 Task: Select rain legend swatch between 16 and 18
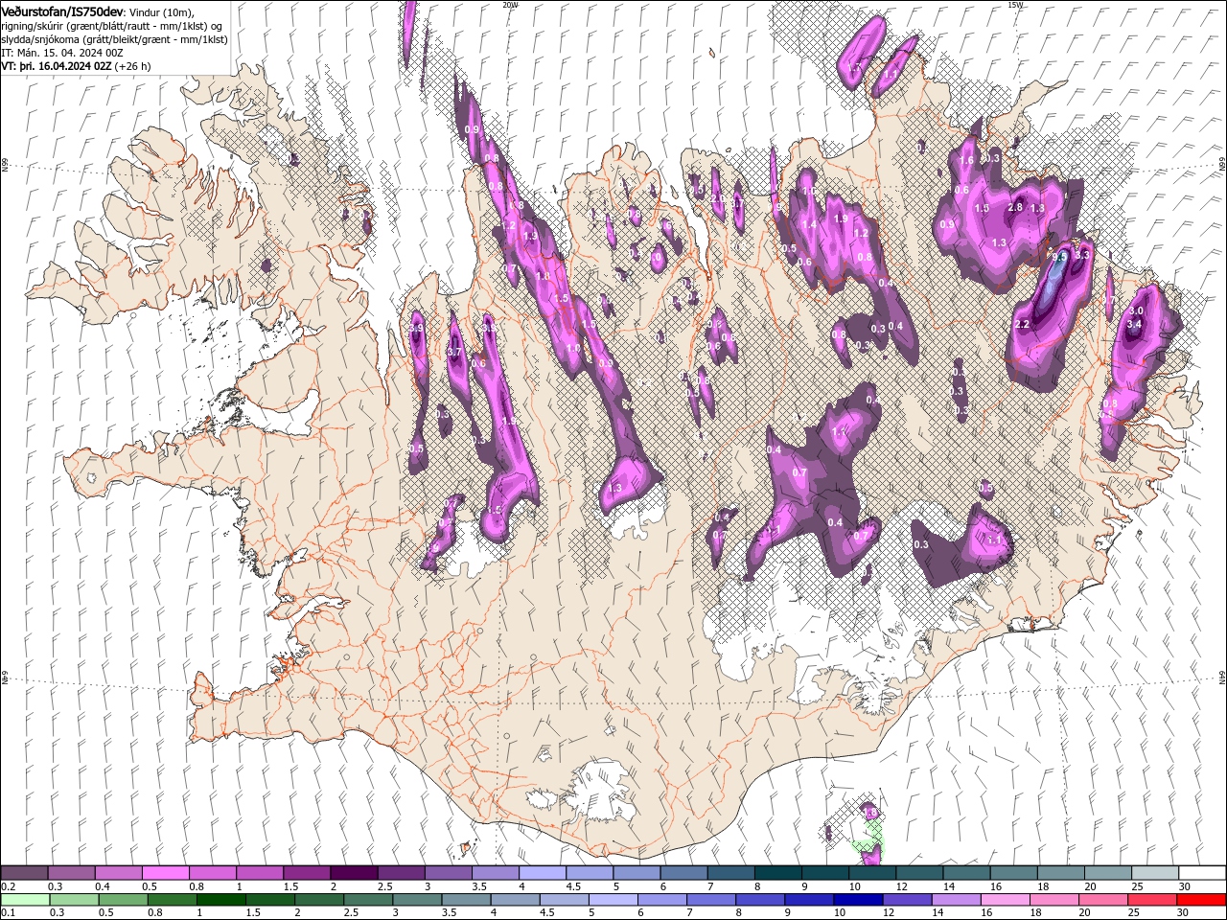(1008, 900)
